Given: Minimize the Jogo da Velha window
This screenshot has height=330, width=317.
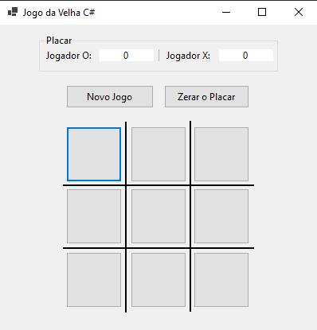Looking at the screenshot, I should click(x=226, y=12).
